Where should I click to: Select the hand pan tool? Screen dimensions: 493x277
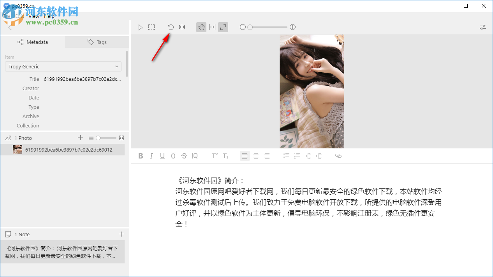201,27
